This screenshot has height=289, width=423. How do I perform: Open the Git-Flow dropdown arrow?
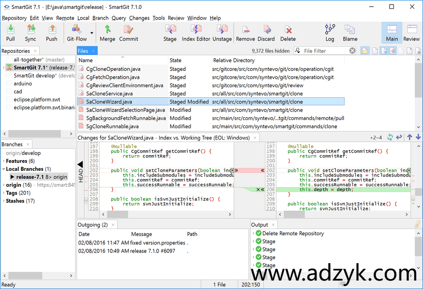pos(92,33)
